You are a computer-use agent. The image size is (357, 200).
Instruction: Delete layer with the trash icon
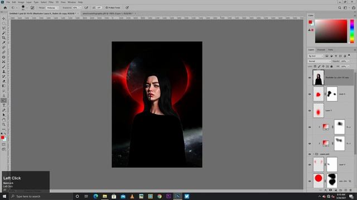351,190
